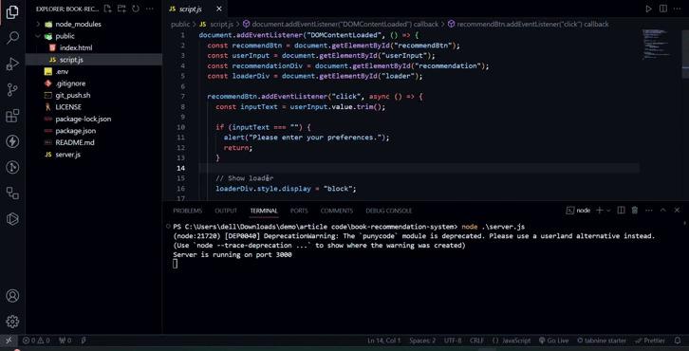Open notifications bell in status bar
The image size is (689, 351).
click(677, 341)
